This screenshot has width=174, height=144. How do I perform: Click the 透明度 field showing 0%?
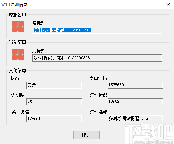[x=54, y=102]
